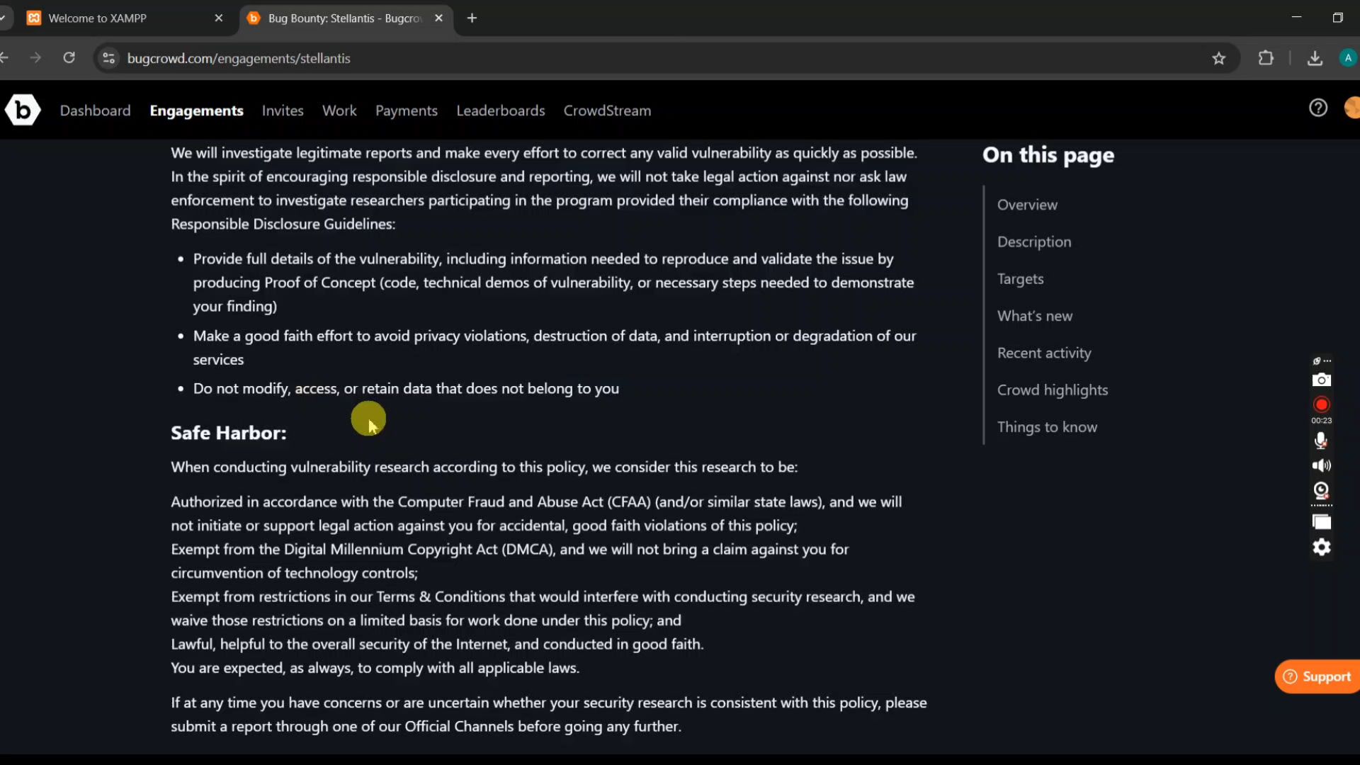Take a screenshot with the camera icon
The image size is (1360, 765).
pyautogui.click(x=1321, y=380)
